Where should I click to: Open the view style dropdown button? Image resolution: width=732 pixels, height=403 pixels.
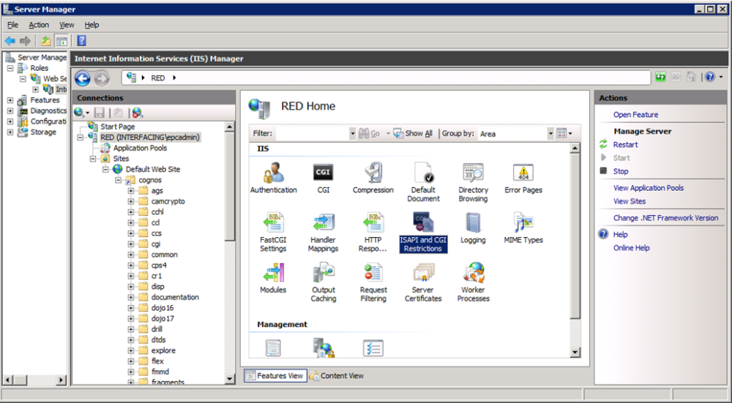pos(564,134)
